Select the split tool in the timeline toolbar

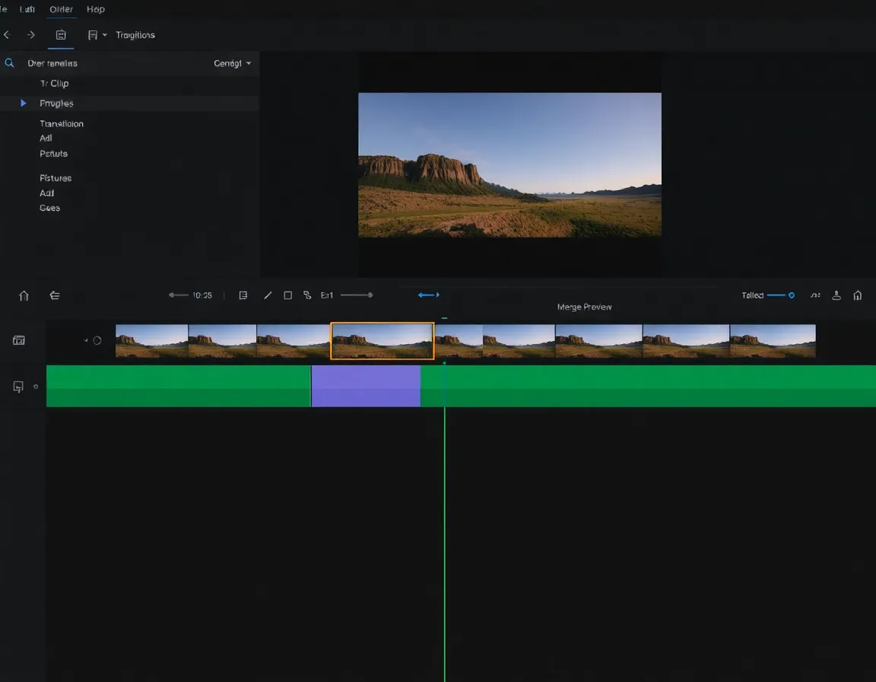coord(268,295)
